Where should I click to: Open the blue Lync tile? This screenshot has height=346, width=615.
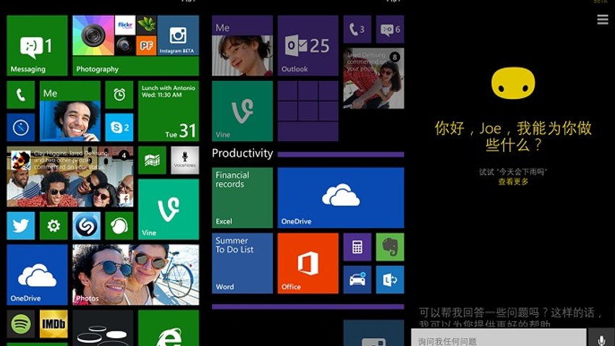coord(390,279)
